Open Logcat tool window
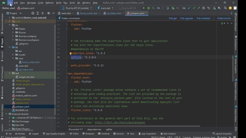 (34, 134)
